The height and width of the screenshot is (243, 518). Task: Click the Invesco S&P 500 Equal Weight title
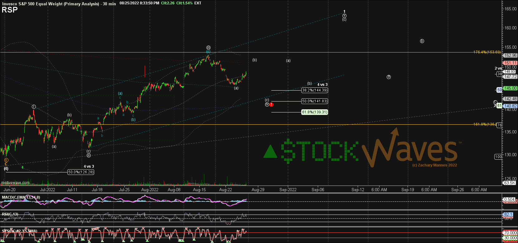point(59,3)
